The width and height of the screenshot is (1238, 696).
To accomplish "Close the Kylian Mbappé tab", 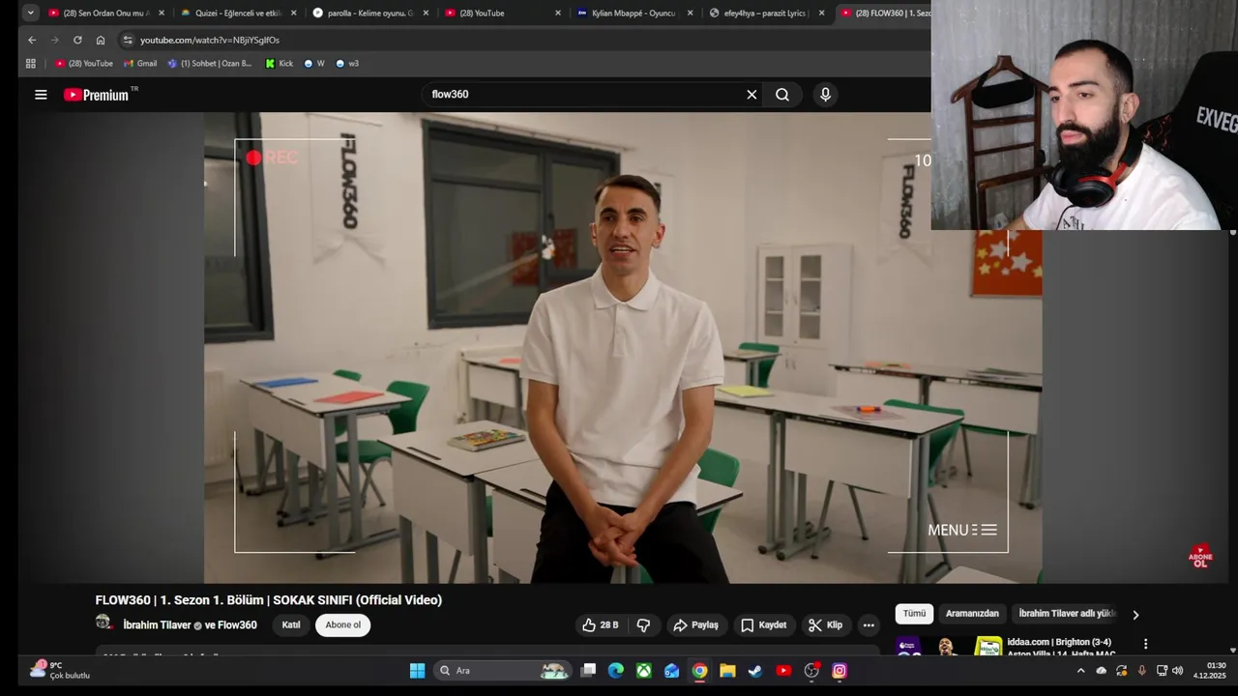I will coord(691,14).
